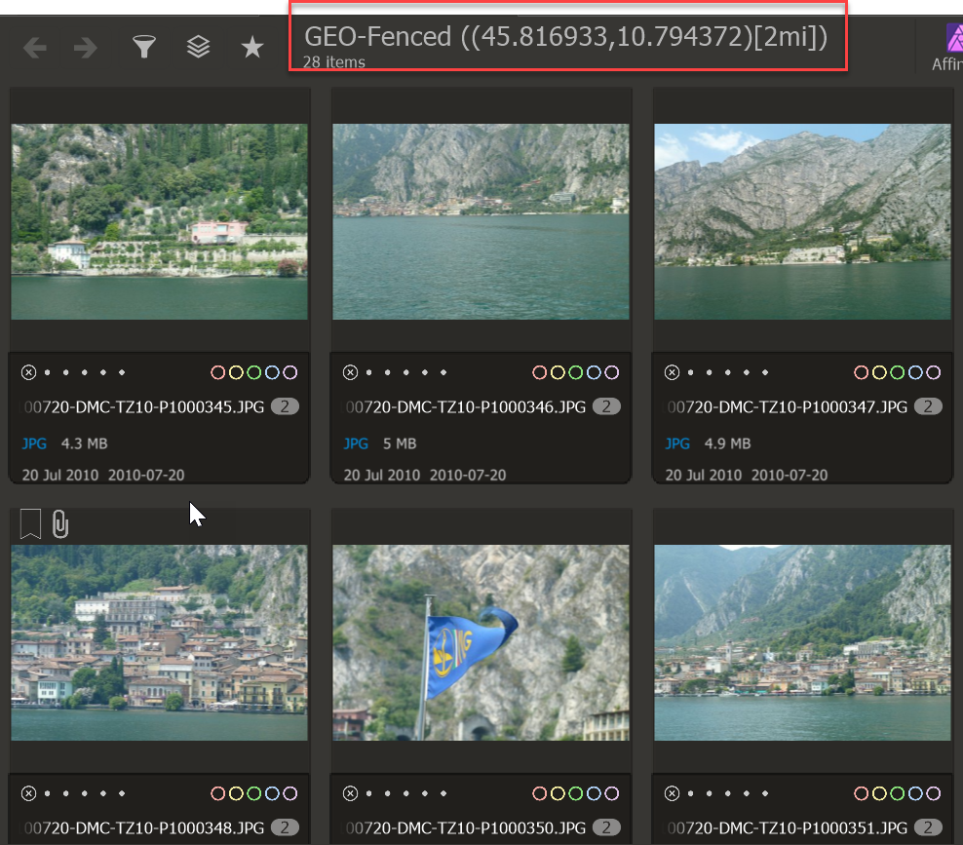Set fifth rating dot on P1000345.JPG
The width and height of the screenshot is (963, 845).
pyautogui.click(x=122, y=372)
